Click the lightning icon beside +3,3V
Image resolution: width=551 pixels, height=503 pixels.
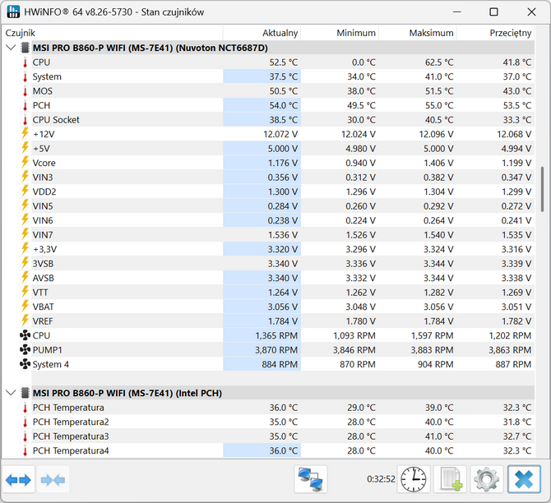[x=25, y=249]
